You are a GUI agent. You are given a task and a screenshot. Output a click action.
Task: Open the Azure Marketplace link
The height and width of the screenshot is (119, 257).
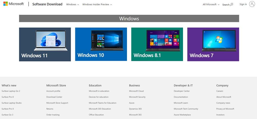[x=182, y=115]
